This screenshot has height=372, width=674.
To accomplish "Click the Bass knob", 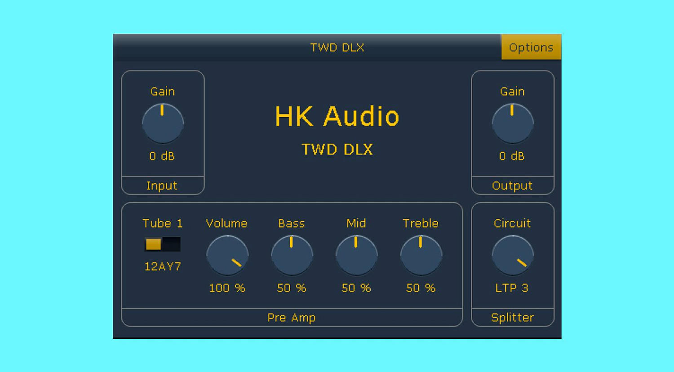I will (x=292, y=255).
